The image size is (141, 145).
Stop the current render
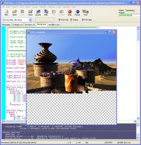tap(70, 13)
